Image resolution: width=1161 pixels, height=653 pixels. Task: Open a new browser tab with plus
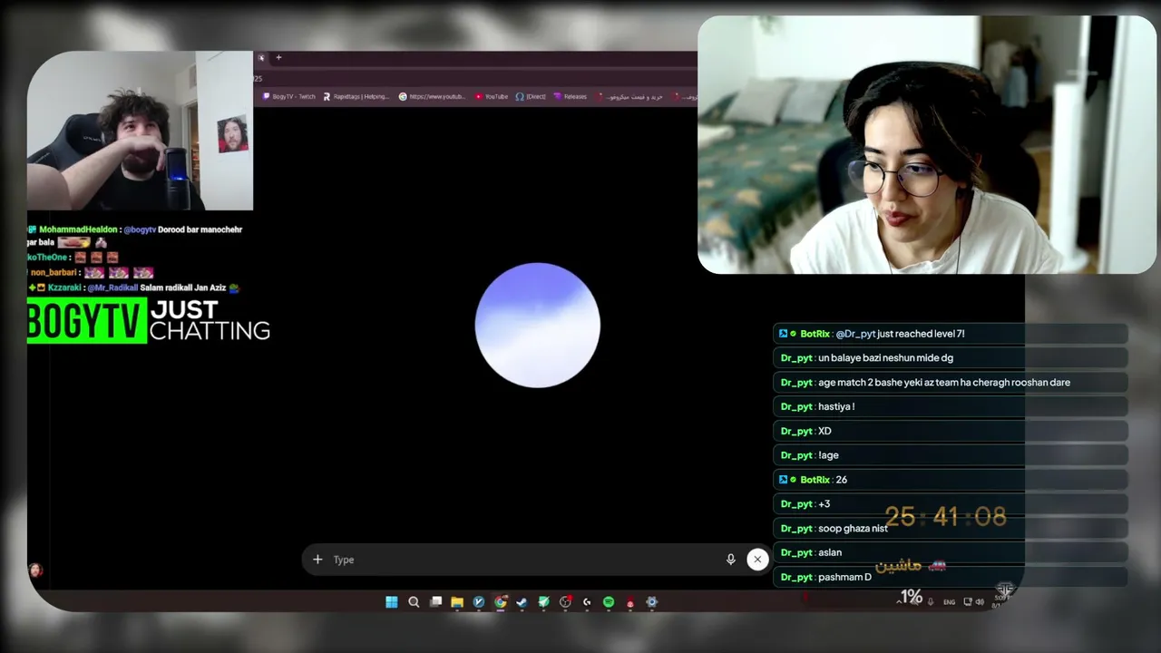pos(278,58)
